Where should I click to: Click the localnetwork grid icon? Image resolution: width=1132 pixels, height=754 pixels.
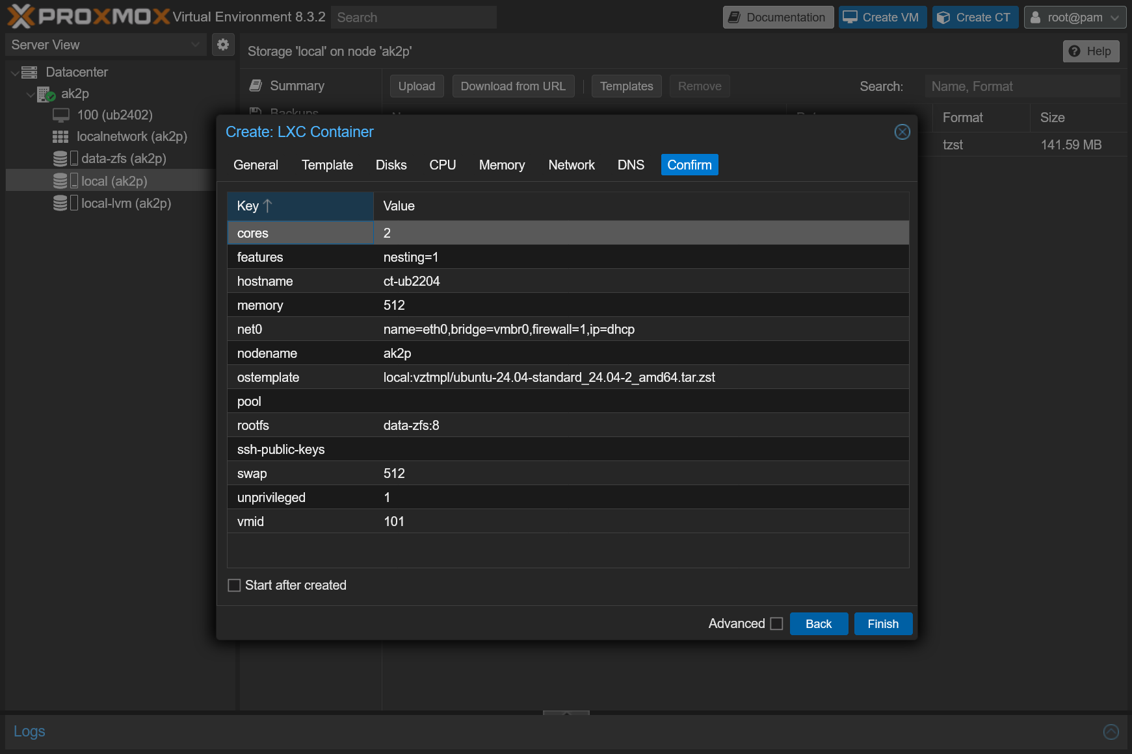[x=60, y=136]
